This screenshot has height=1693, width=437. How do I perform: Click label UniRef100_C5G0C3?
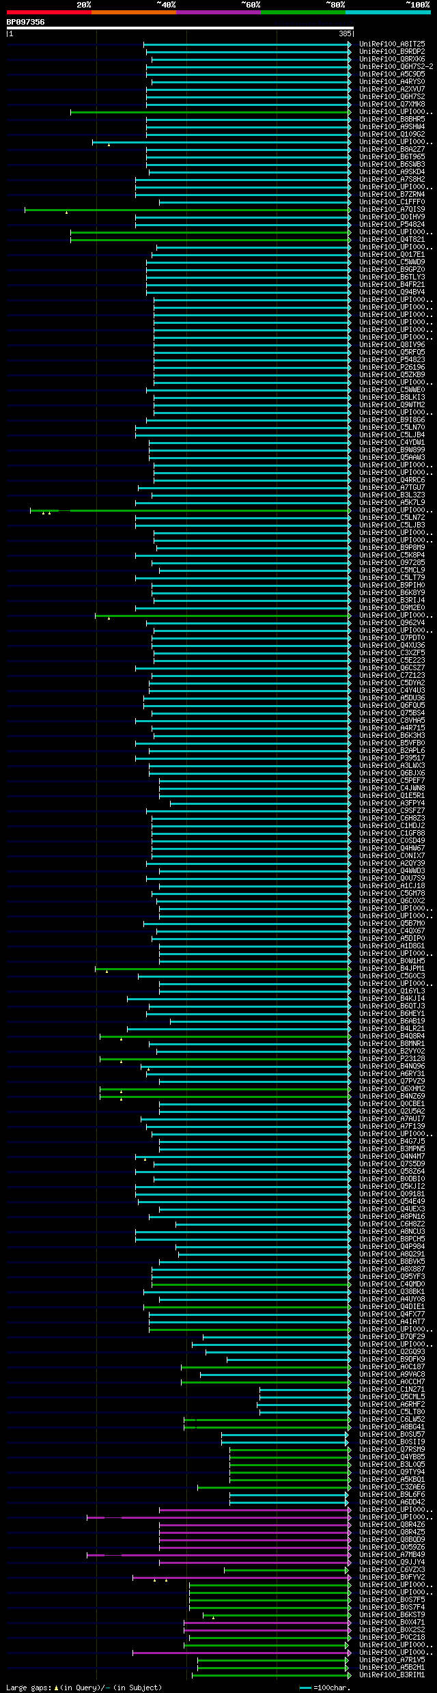pyautogui.click(x=392, y=976)
